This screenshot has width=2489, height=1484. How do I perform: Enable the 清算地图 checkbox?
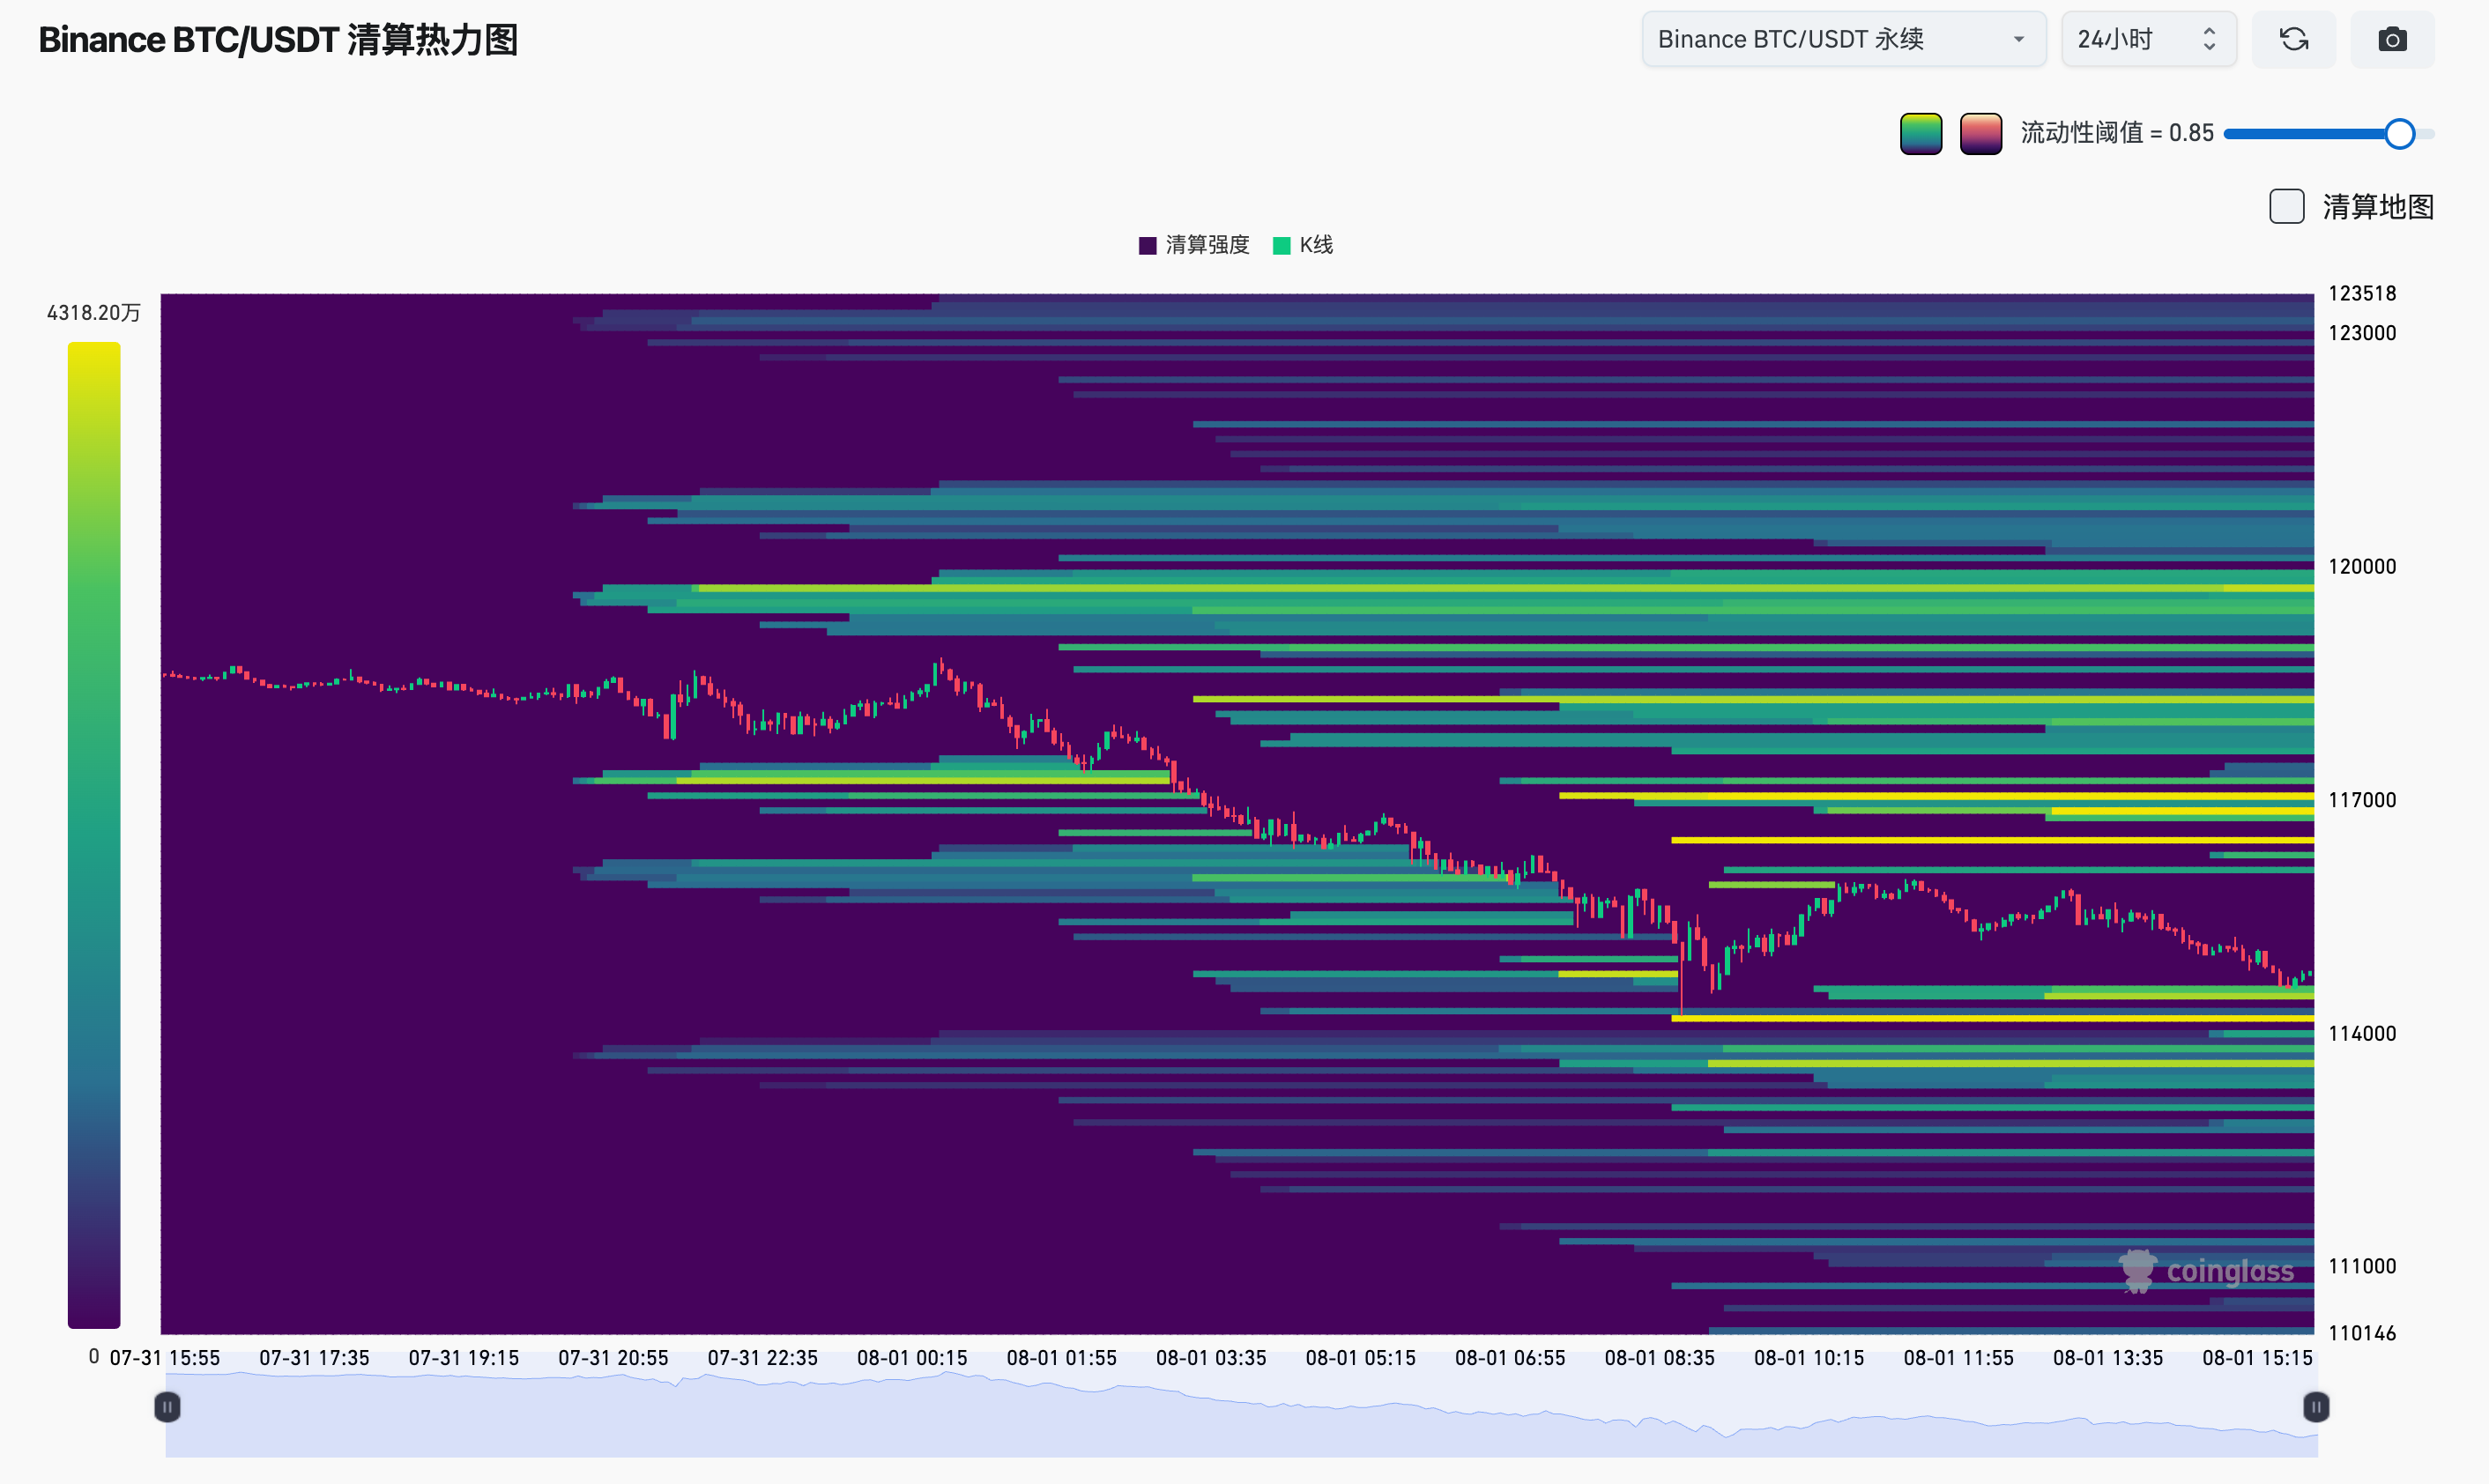[x=2286, y=207]
